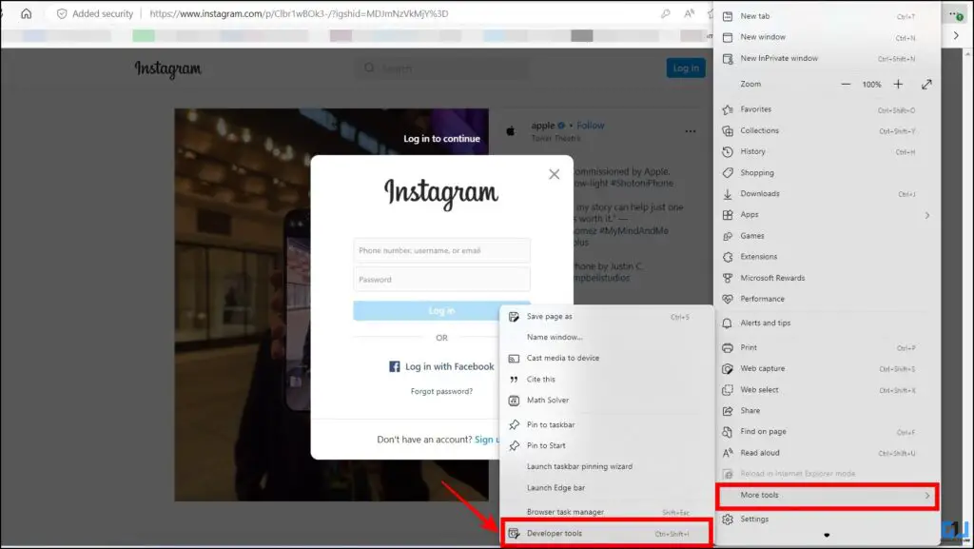The height and width of the screenshot is (549, 974).
Task: Open New InPrivate window entry
Action: pos(827,58)
